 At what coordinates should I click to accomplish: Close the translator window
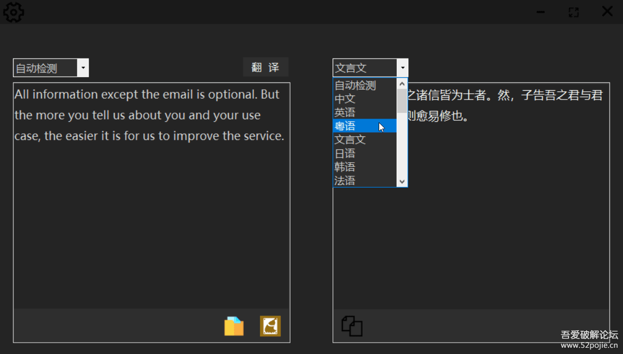(x=607, y=11)
